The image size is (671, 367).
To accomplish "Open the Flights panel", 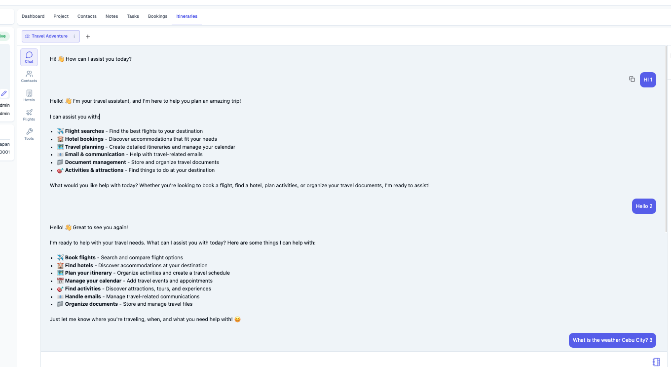I will pyautogui.click(x=29, y=114).
